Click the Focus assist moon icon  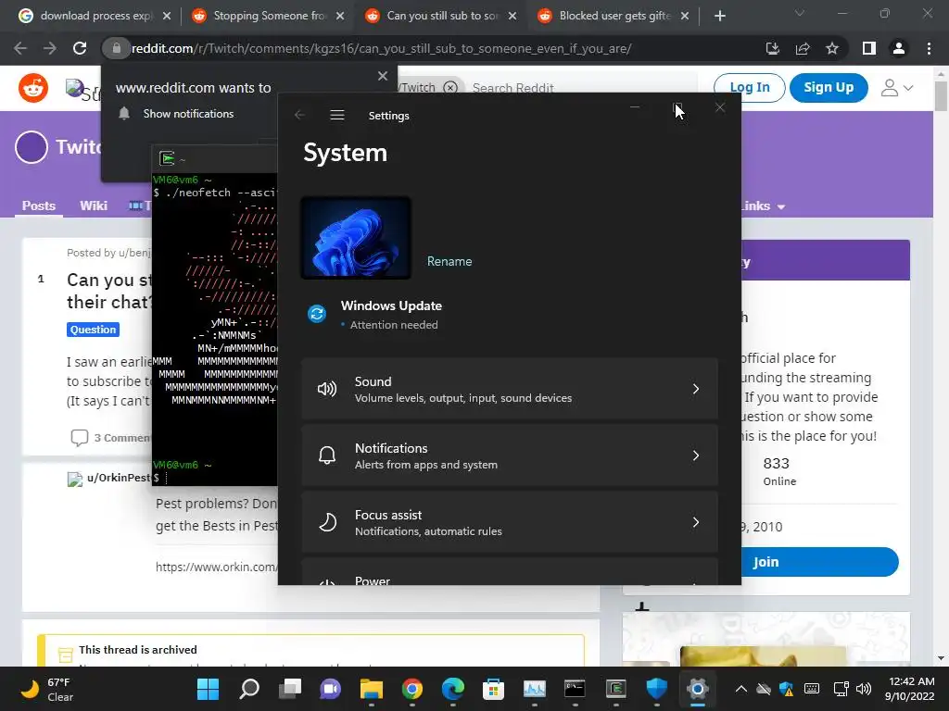pyautogui.click(x=327, y=522)
